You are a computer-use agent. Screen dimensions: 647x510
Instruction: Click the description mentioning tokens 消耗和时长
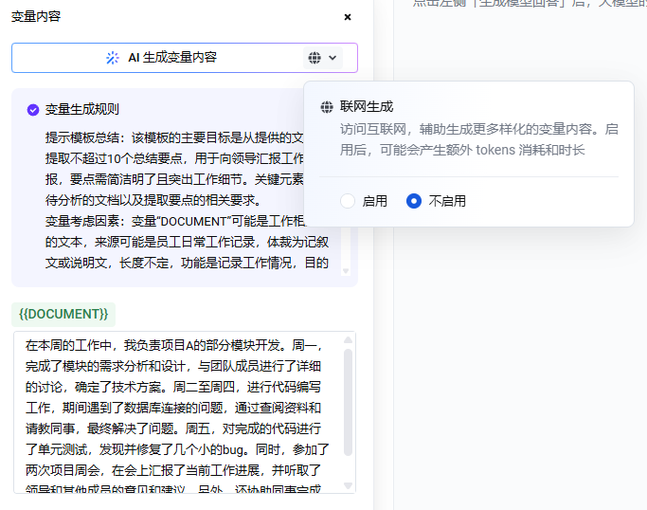(x=478, y=139)
